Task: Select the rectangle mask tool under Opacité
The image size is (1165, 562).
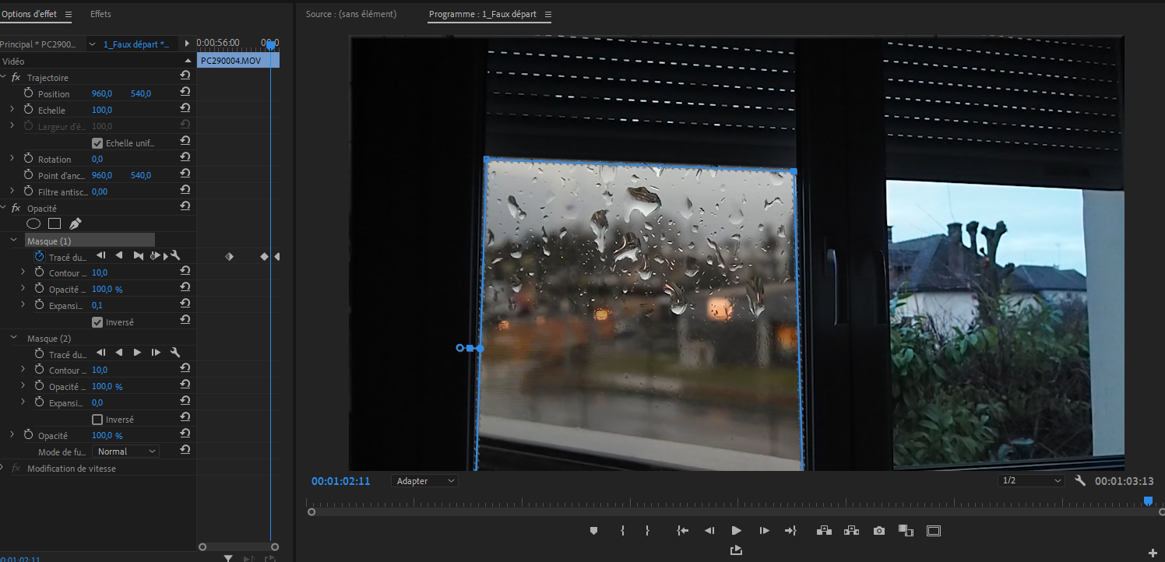Action: click(55, 224)
